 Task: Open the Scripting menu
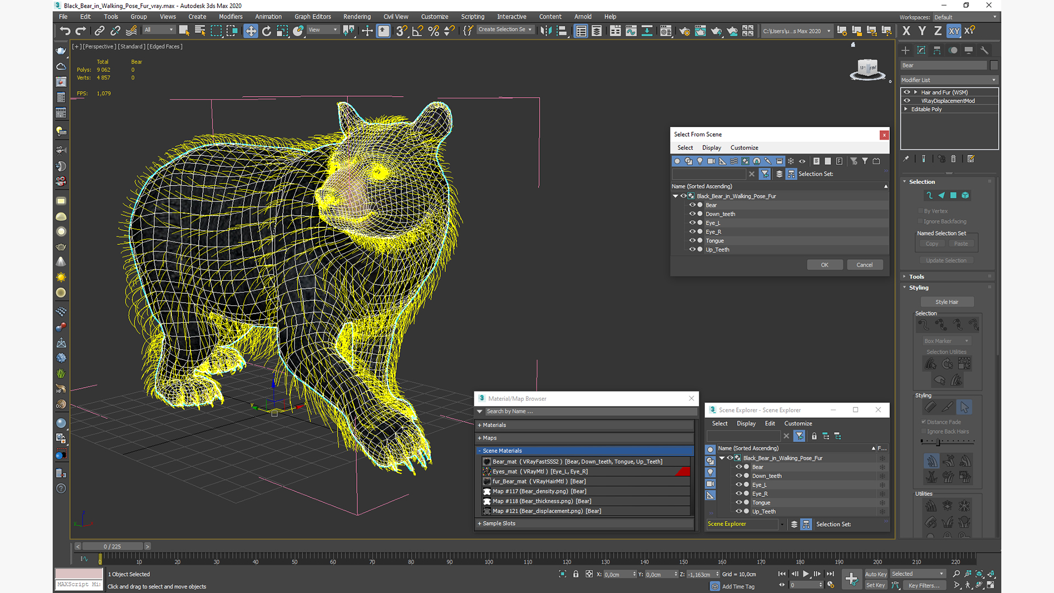pos(473,16)
